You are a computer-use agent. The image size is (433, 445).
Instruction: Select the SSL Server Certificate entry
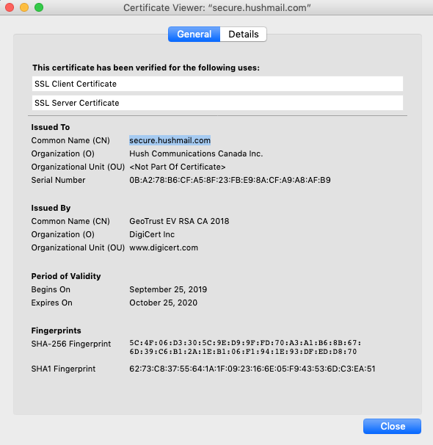pyautogui.click(x=217, y=103)
